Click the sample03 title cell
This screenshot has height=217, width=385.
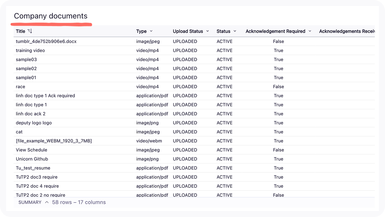[x=26, y=60]
